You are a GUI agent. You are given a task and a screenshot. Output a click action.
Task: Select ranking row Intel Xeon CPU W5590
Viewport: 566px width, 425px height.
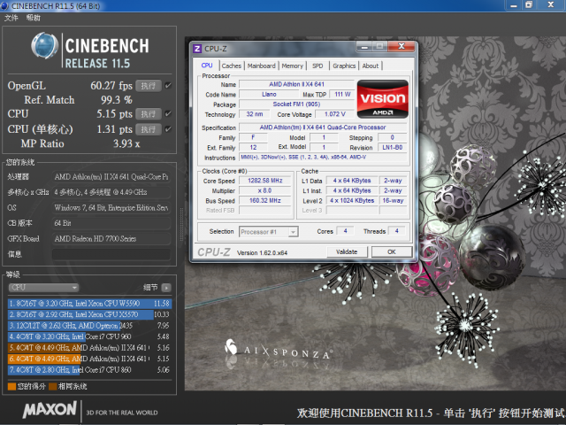coord(89,303)
